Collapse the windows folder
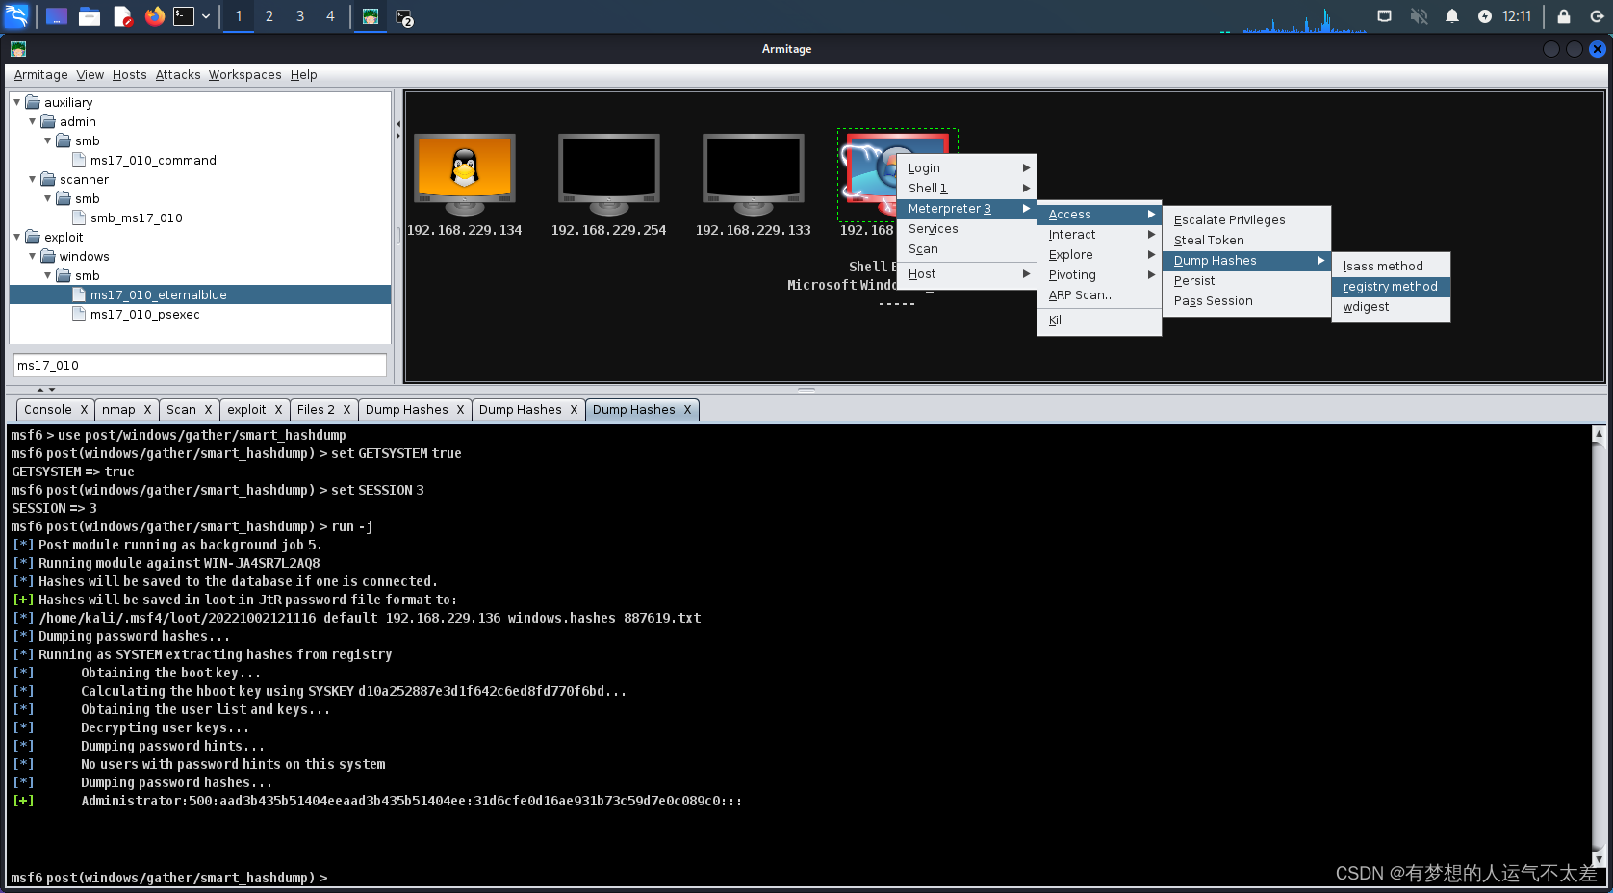The height and width of the screenshot is (893, 1613). pyautogui.click(x=33, y=256)
